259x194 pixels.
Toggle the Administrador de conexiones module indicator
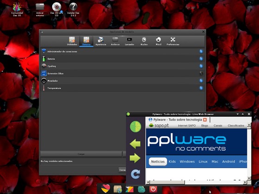coord(201,51)
